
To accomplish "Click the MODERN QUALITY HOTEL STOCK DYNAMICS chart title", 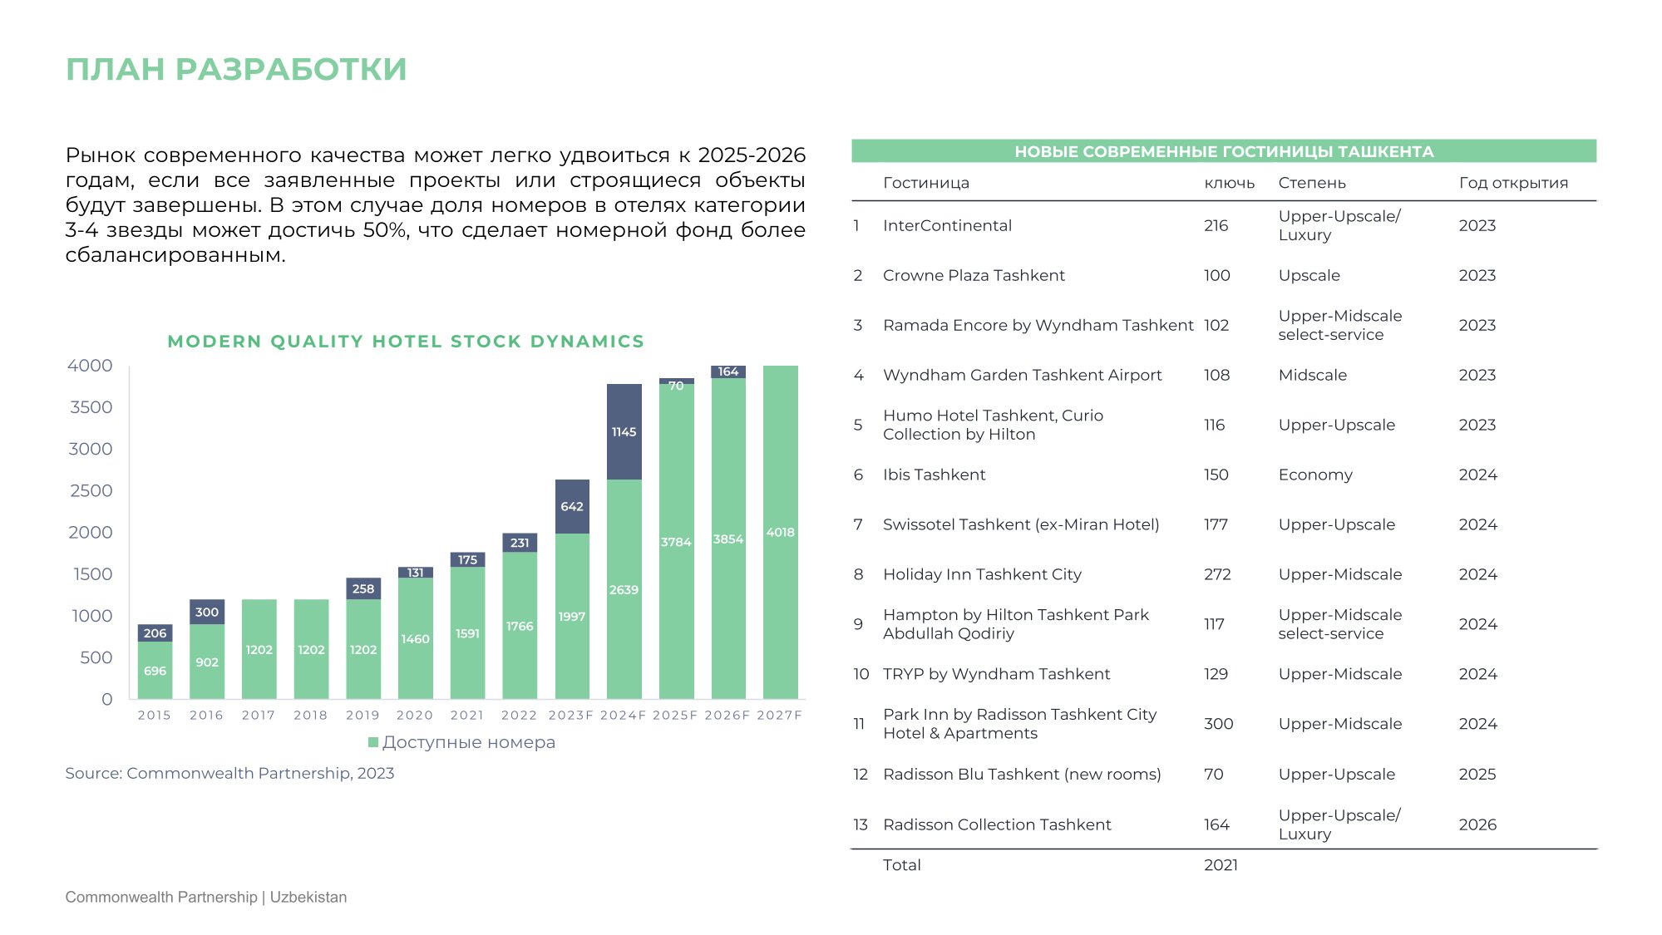I will coord(406,342).
